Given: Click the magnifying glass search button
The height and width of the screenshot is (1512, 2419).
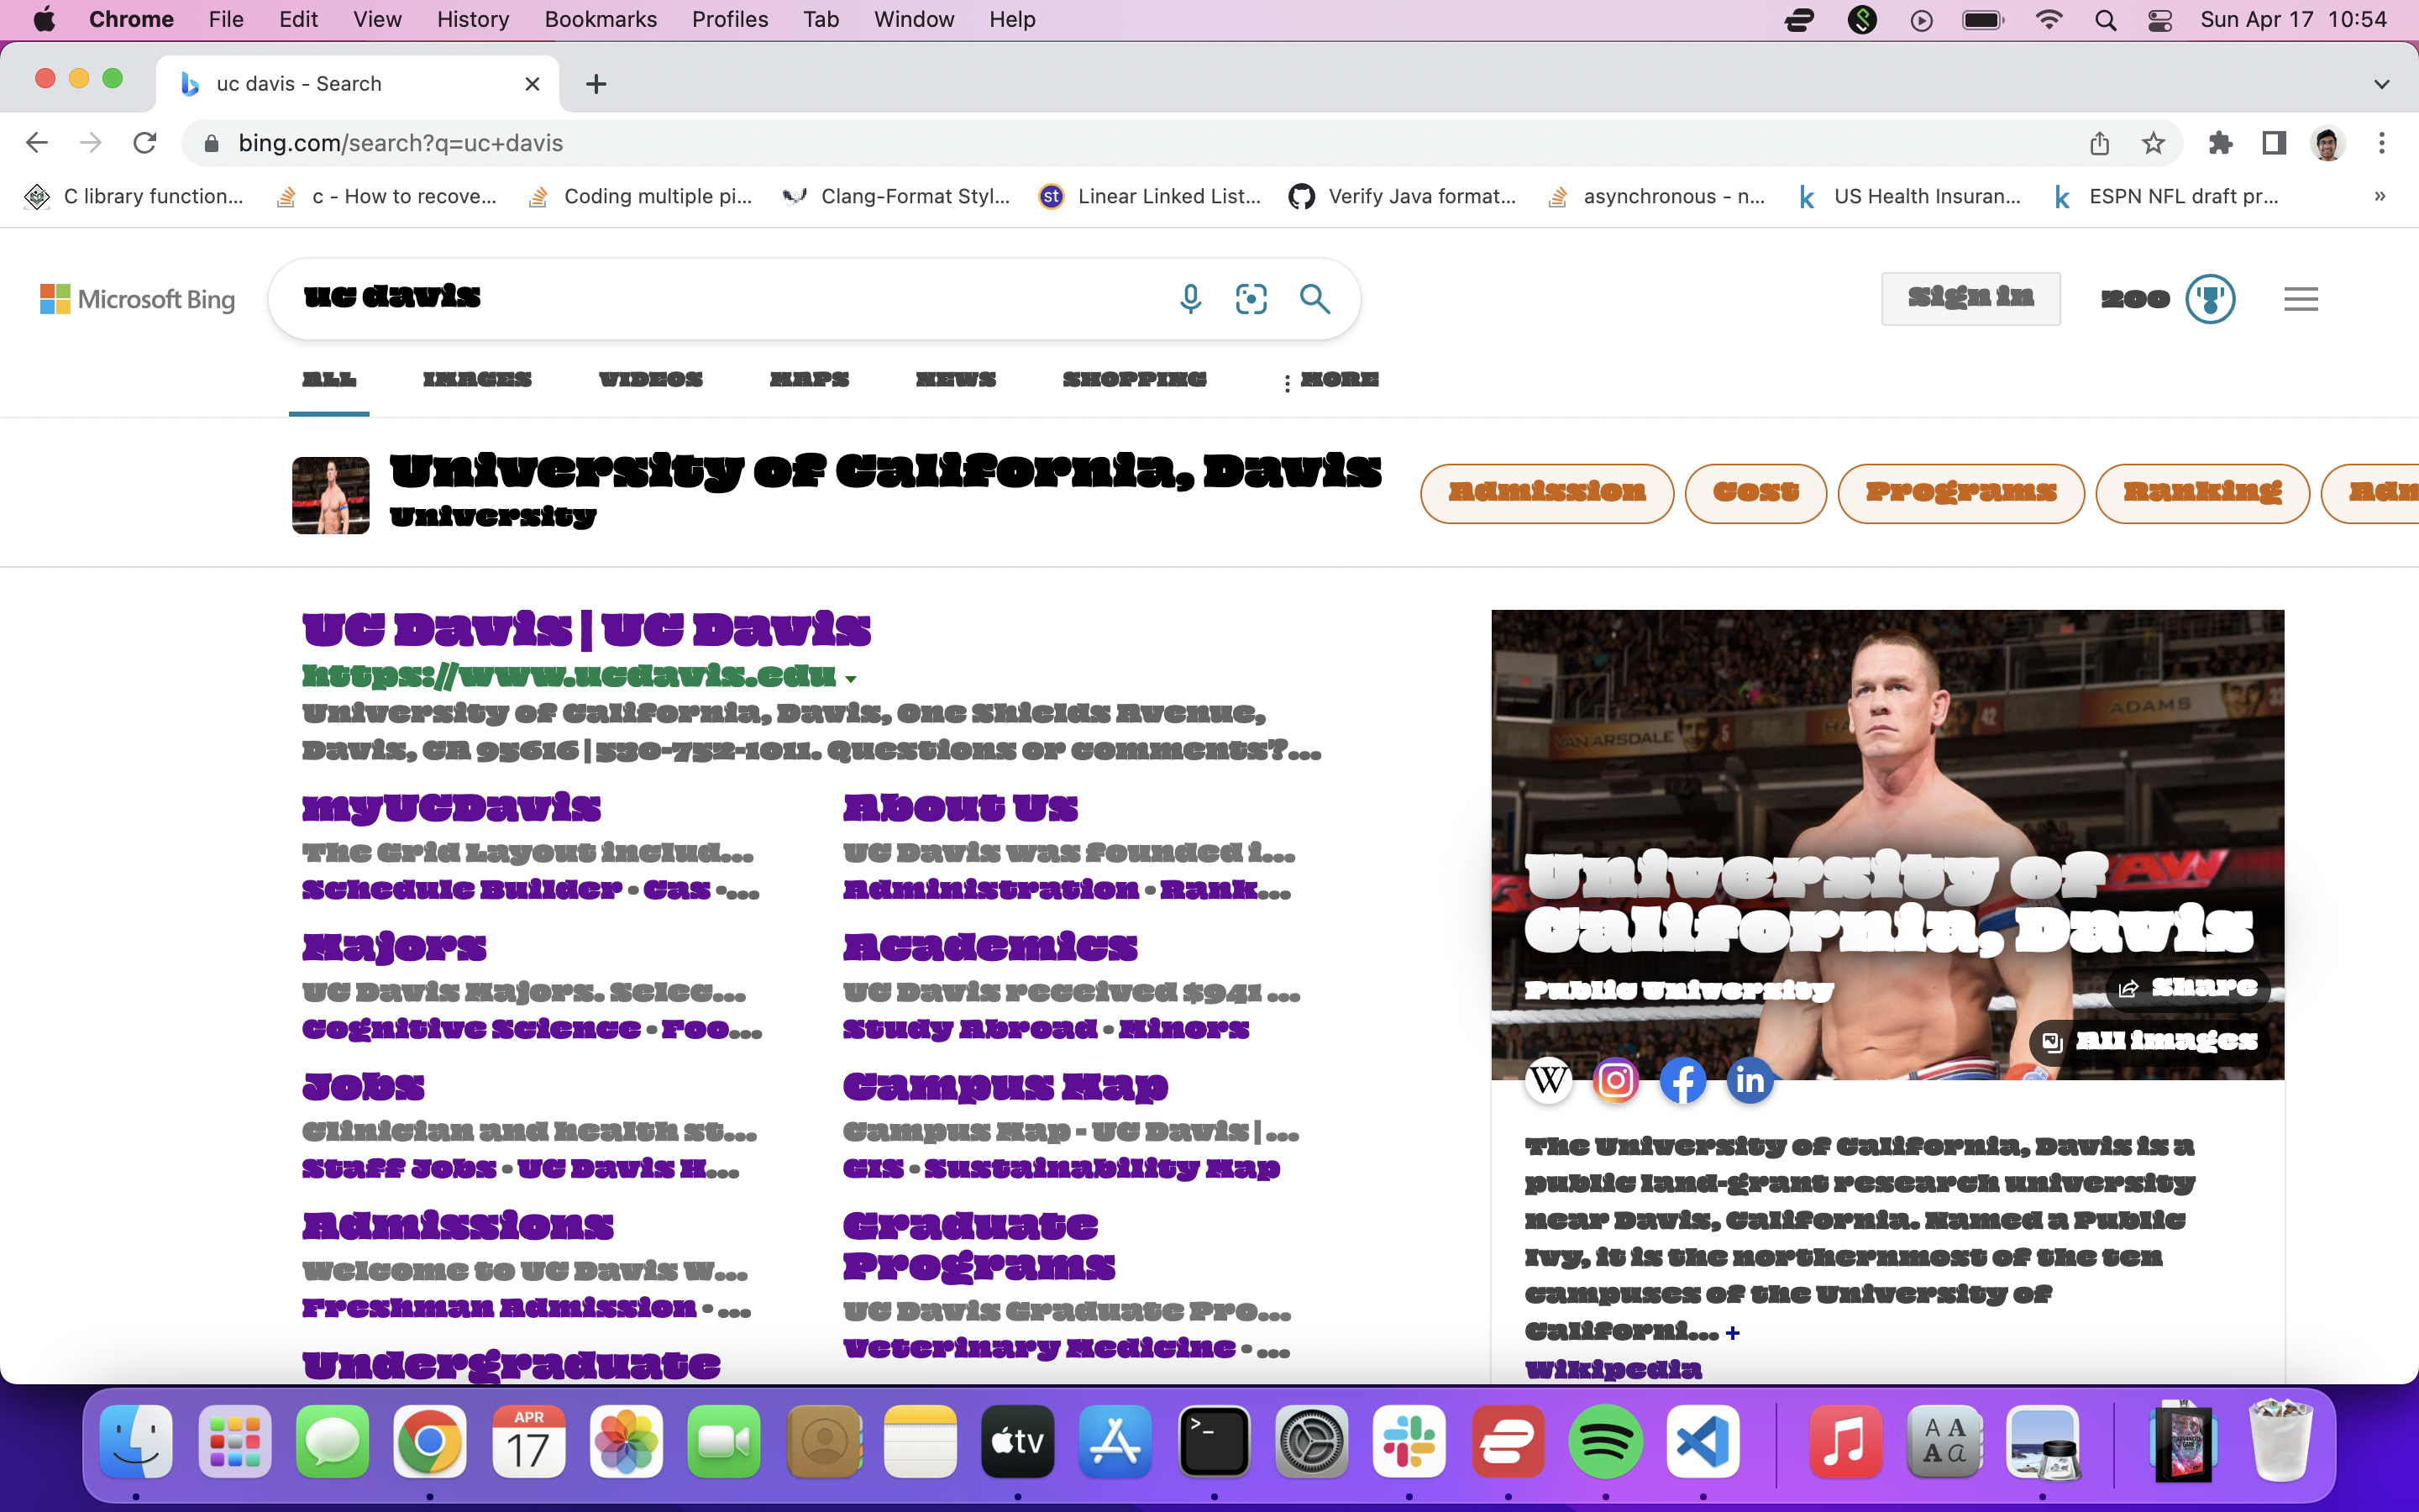Looking at the screenshot, I should point(1314,298).
